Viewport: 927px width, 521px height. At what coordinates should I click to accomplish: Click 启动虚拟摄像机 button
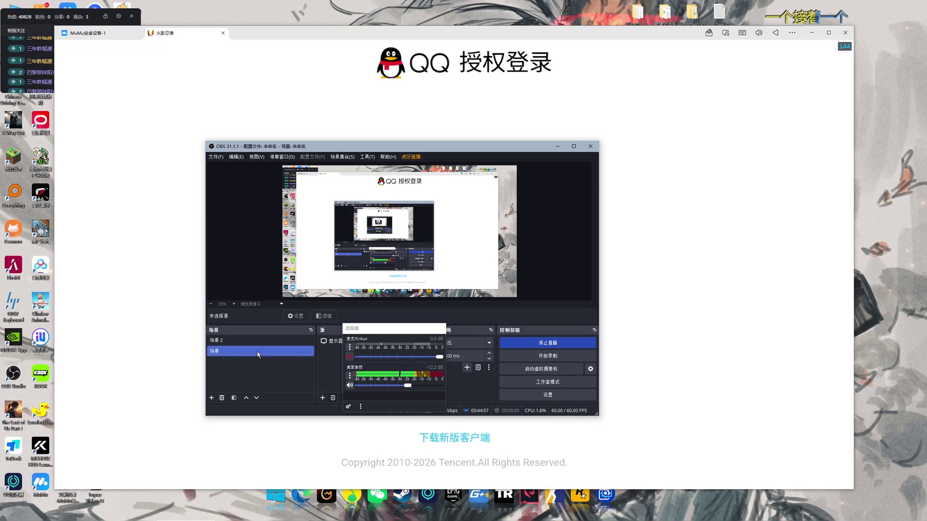tap(541, 369)
